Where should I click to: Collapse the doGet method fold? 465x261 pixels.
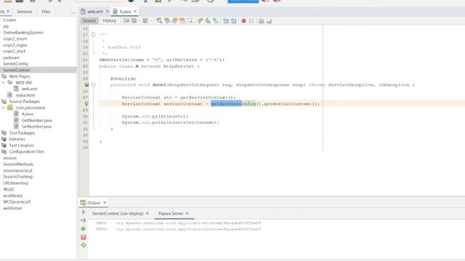tap(93, 85)
